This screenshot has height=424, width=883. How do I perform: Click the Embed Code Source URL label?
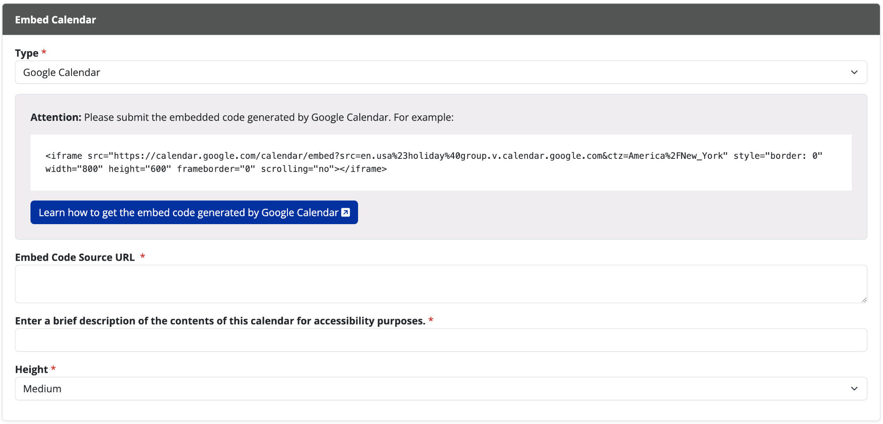coord(75,257)
